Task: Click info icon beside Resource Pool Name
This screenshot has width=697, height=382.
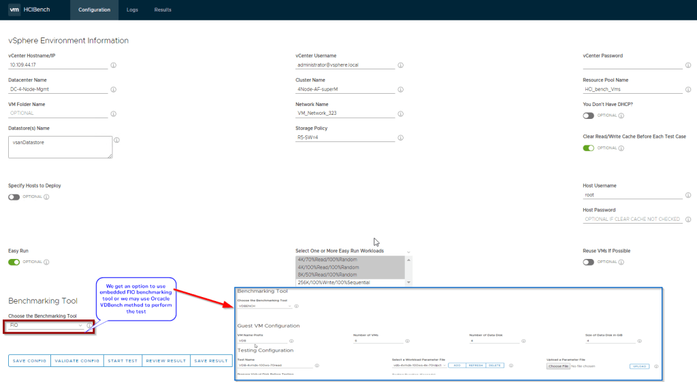Action: pos(688,90)
